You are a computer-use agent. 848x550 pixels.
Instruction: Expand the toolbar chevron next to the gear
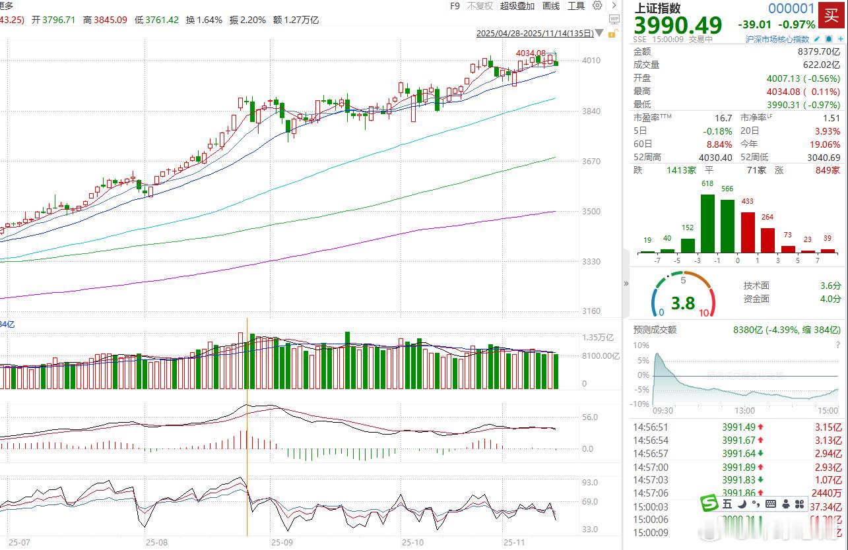point(614,5)
